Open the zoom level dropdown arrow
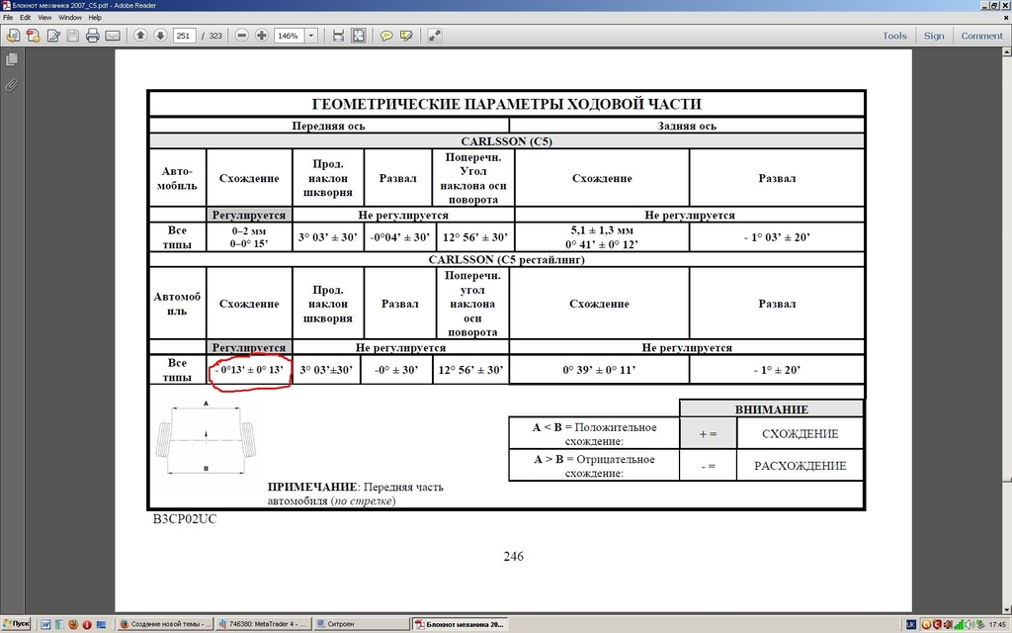 point(311,36)
